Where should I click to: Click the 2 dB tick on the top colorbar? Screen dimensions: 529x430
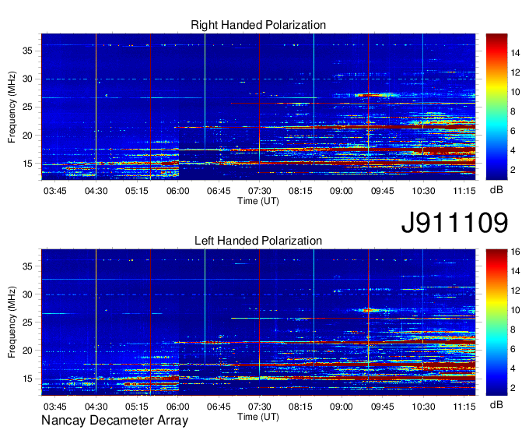pos(513,170)
